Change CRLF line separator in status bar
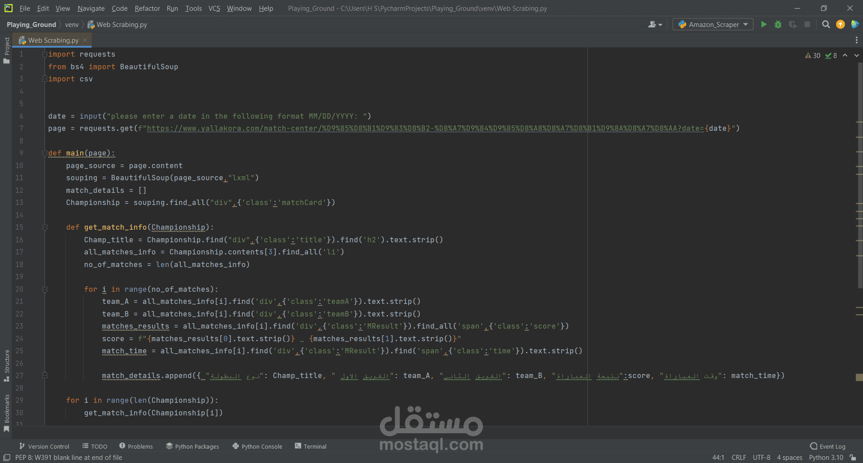 coord(738,457)
